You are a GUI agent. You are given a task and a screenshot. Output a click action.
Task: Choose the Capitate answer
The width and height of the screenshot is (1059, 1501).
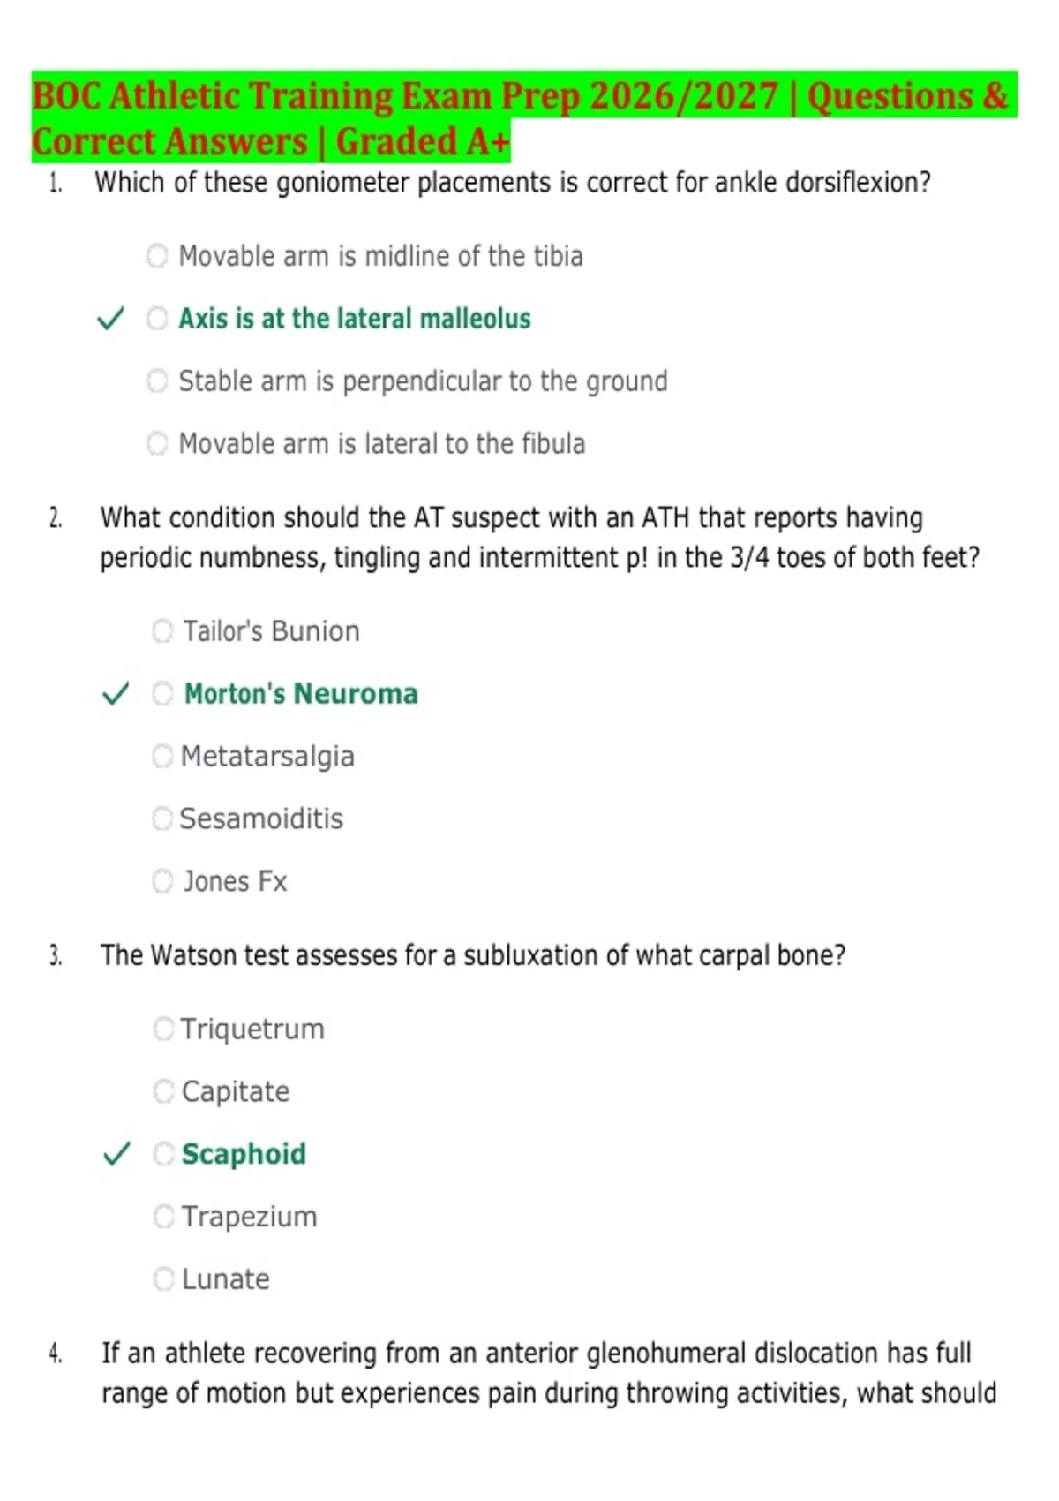click(163, 1091)
